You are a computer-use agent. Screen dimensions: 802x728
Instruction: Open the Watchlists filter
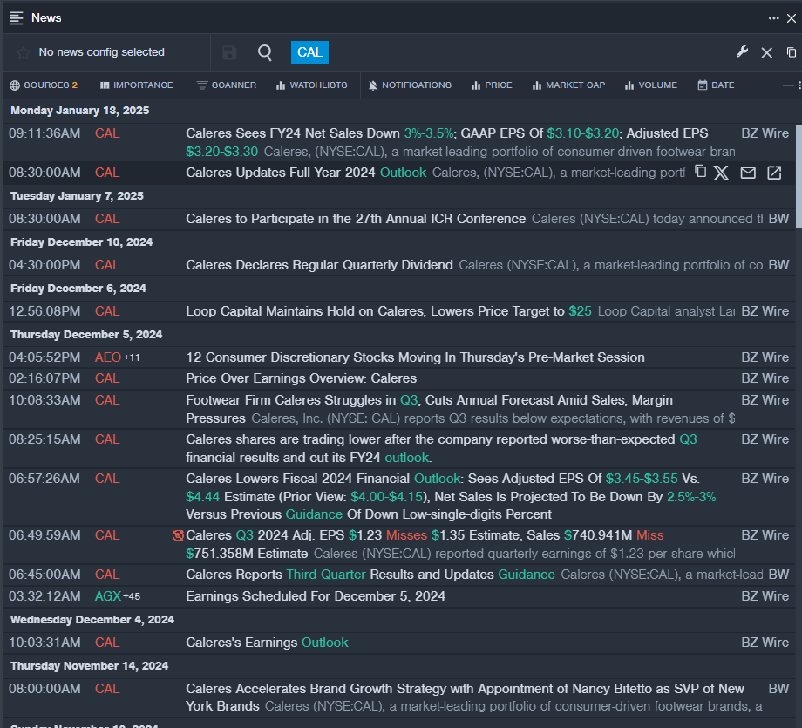tap(311, 85)
